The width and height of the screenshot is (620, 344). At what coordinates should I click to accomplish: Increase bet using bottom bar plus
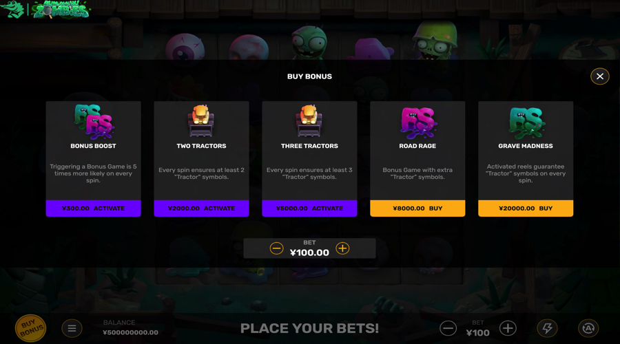tap(508, 328)
